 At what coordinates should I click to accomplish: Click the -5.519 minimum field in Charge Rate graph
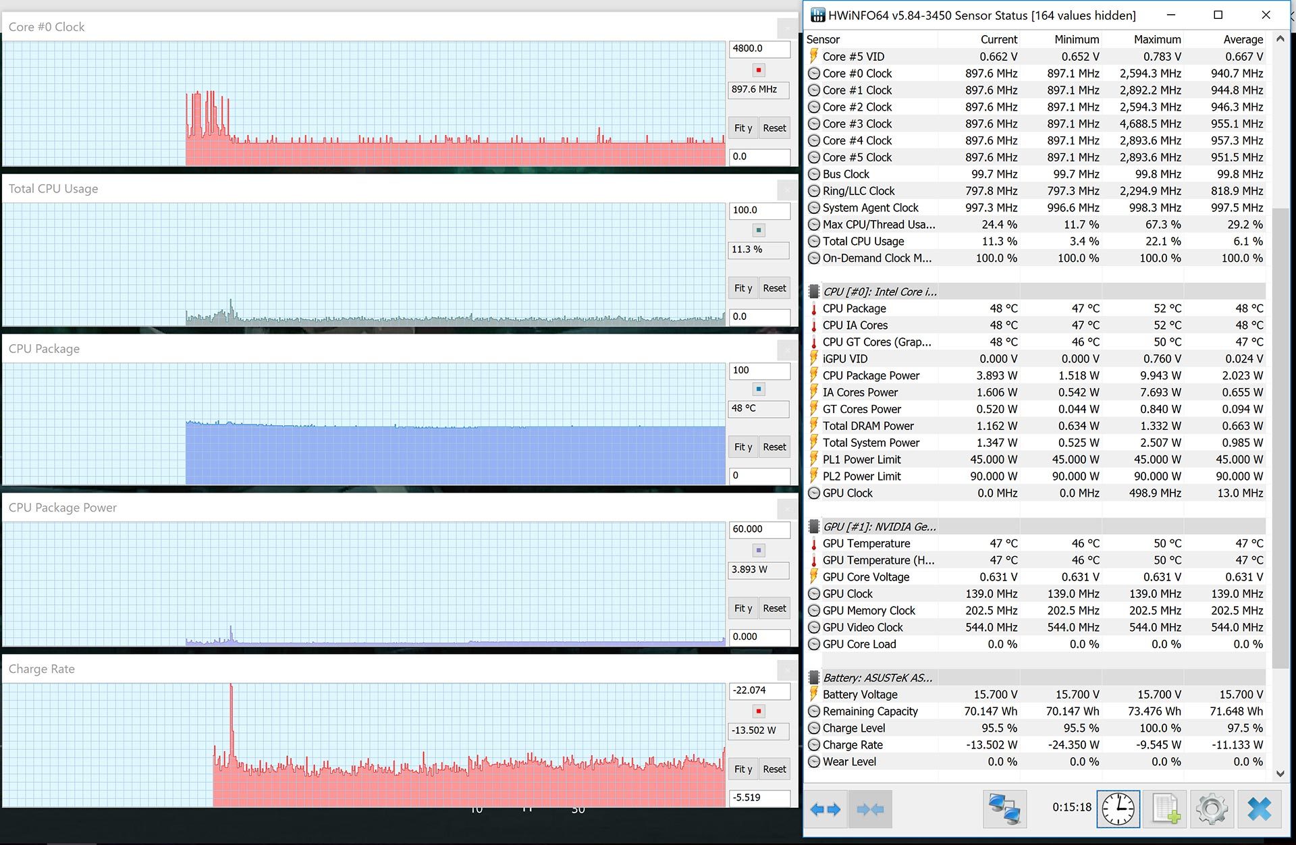759,798
